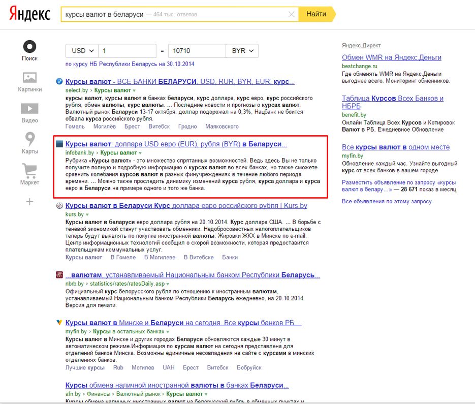Open В Витебске sitelink under kurs.by

[x=199, y=257]
